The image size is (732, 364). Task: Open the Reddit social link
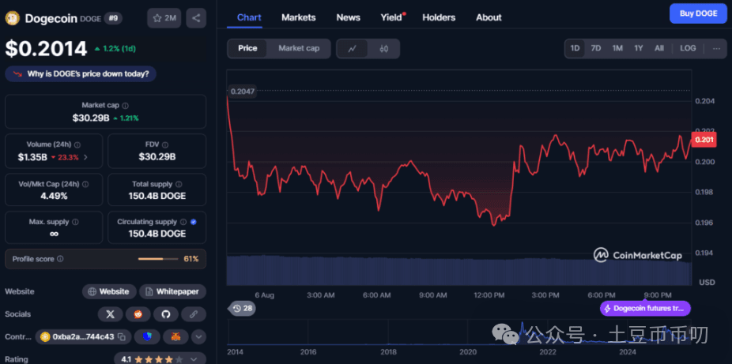pos(138,314)
